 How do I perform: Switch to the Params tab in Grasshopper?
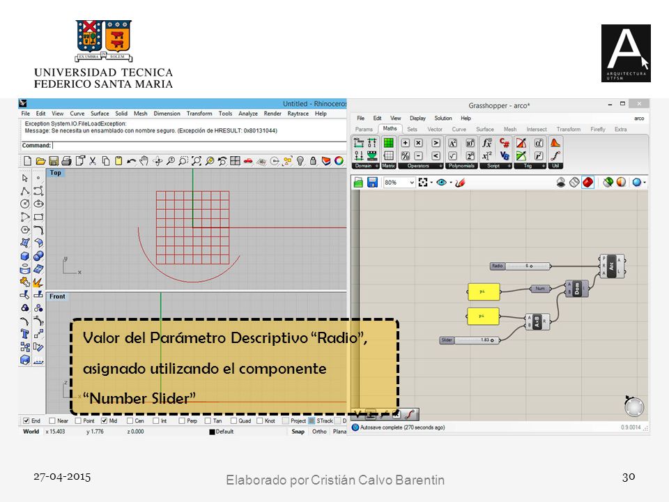(x=364, y=129)
